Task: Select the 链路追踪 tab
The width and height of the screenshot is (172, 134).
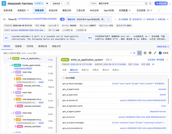Action: tap(39, 10)
